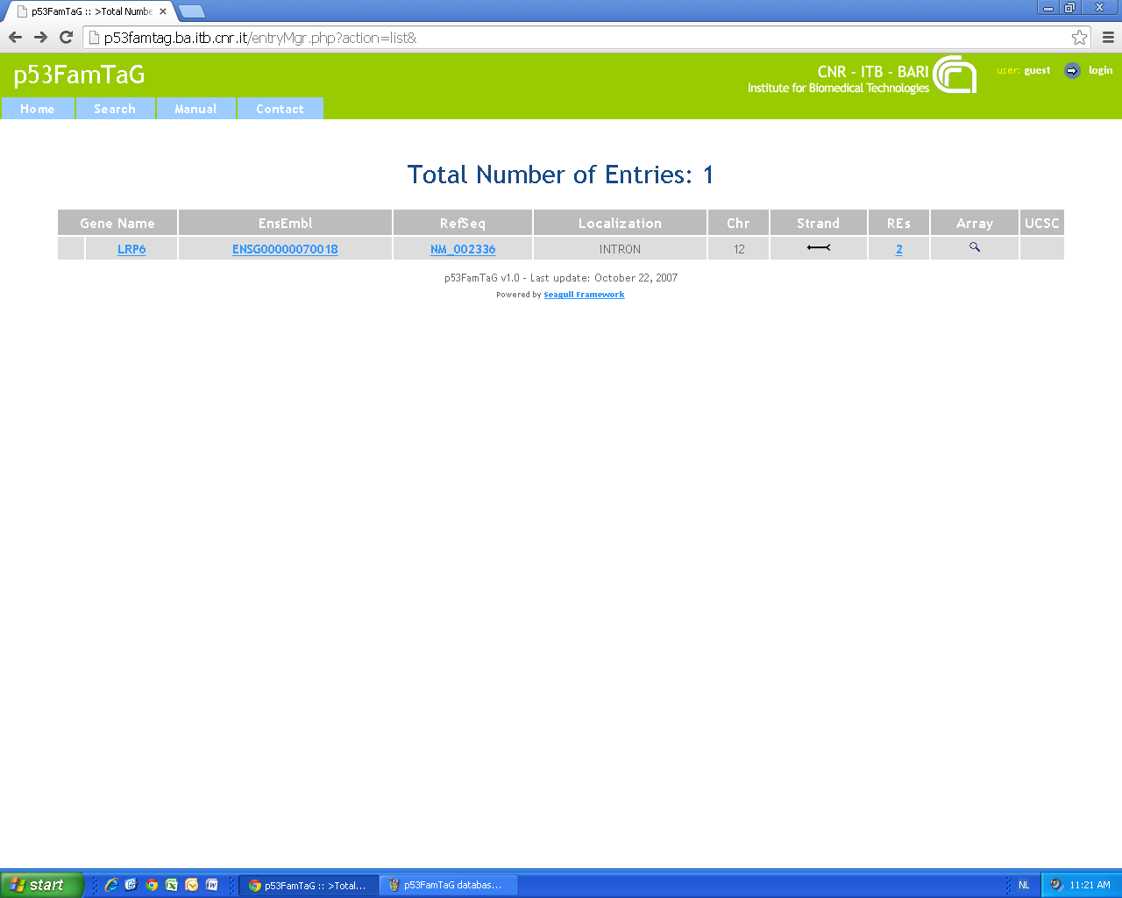Open the Manual tab

tap(195, 109)
